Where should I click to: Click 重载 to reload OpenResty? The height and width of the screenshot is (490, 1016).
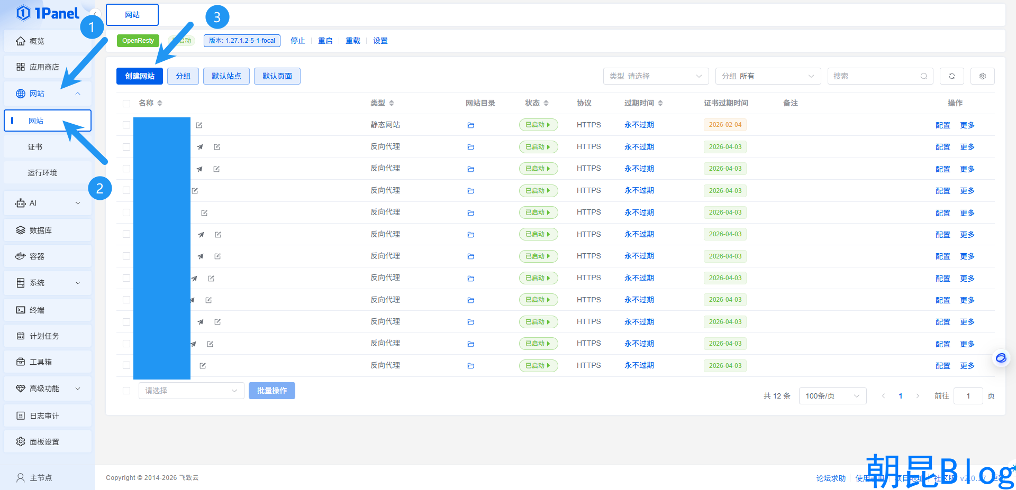tap(353, 41)
